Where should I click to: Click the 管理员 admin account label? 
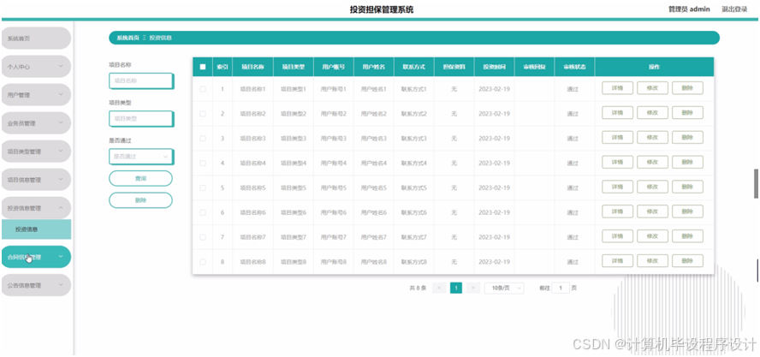(x=689, y=9)
